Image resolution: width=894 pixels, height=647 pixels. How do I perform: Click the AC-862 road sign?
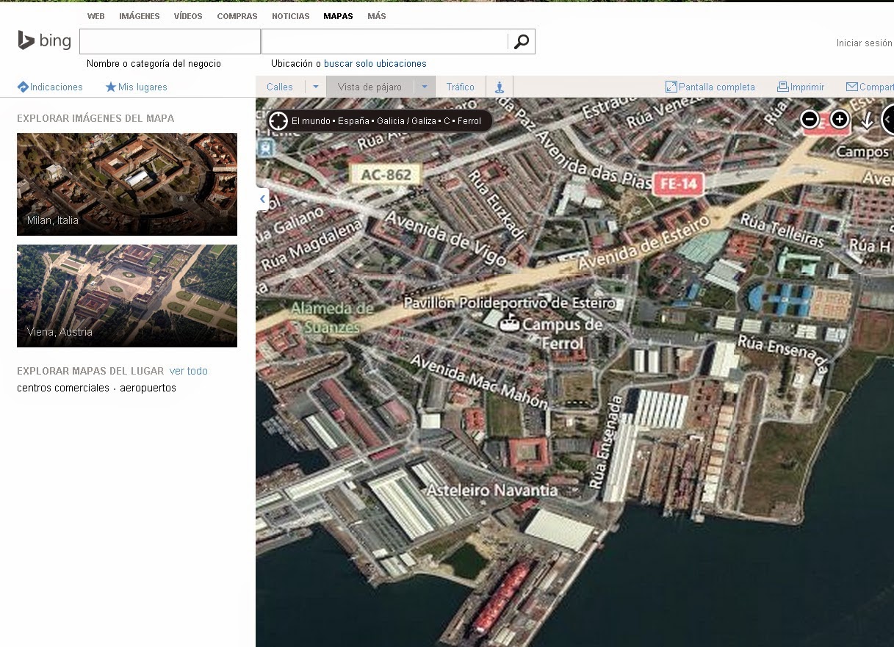tap(386, 174)
